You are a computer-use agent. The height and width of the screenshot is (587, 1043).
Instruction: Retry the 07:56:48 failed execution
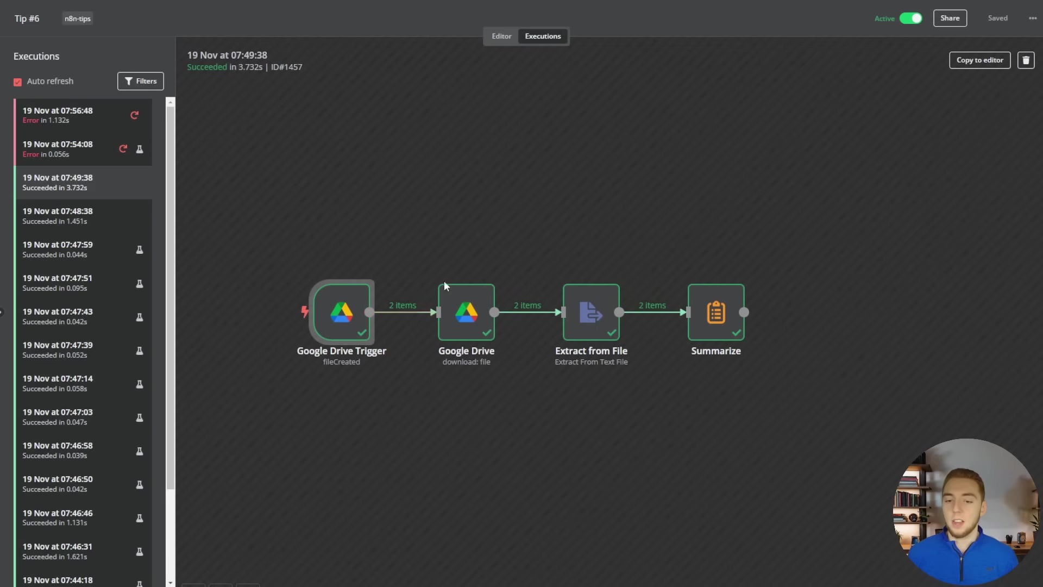pyautogui.click(x=134, y=115)
